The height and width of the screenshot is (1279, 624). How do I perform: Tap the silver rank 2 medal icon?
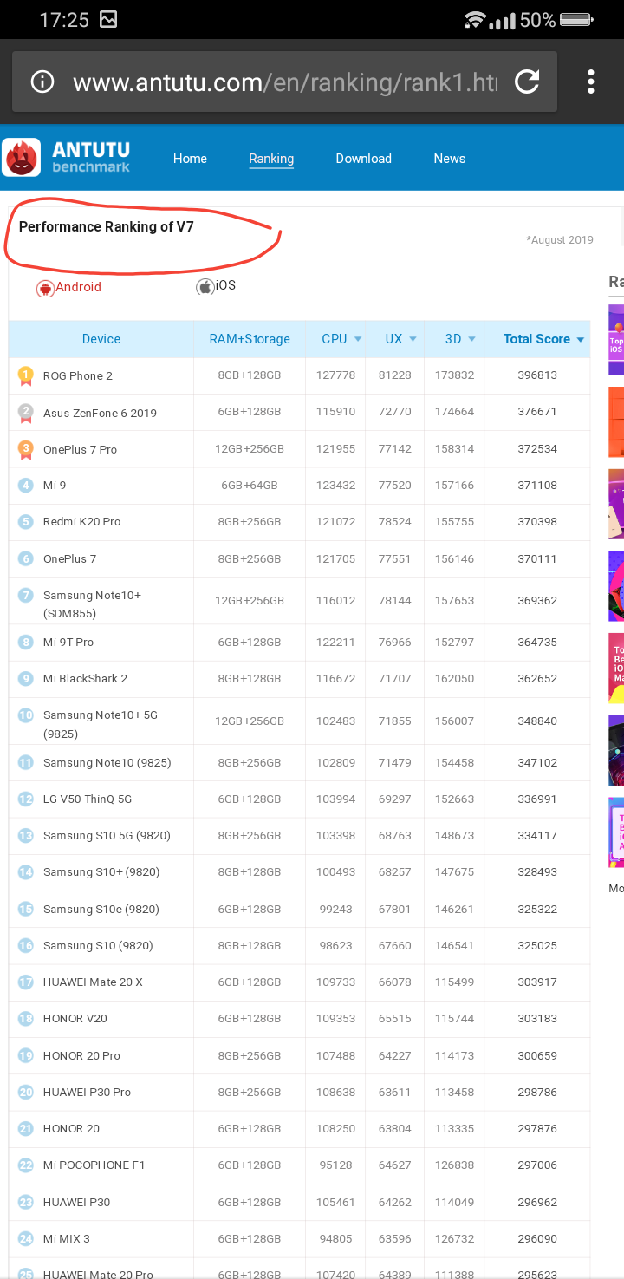pos(26,413)
